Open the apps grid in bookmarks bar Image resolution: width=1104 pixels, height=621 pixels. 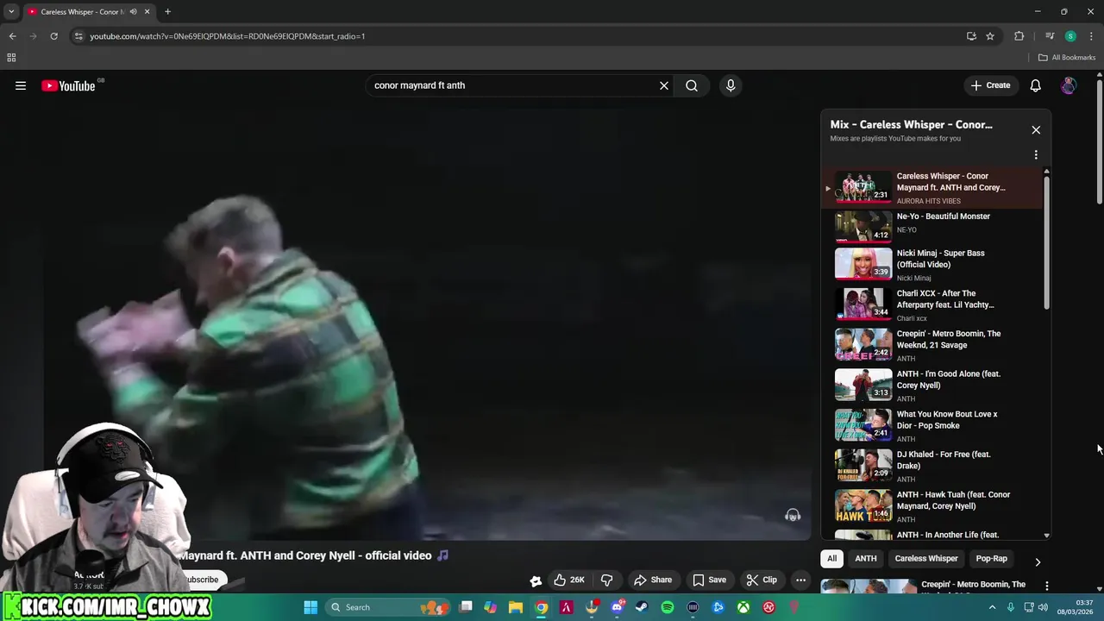(11, 58)
